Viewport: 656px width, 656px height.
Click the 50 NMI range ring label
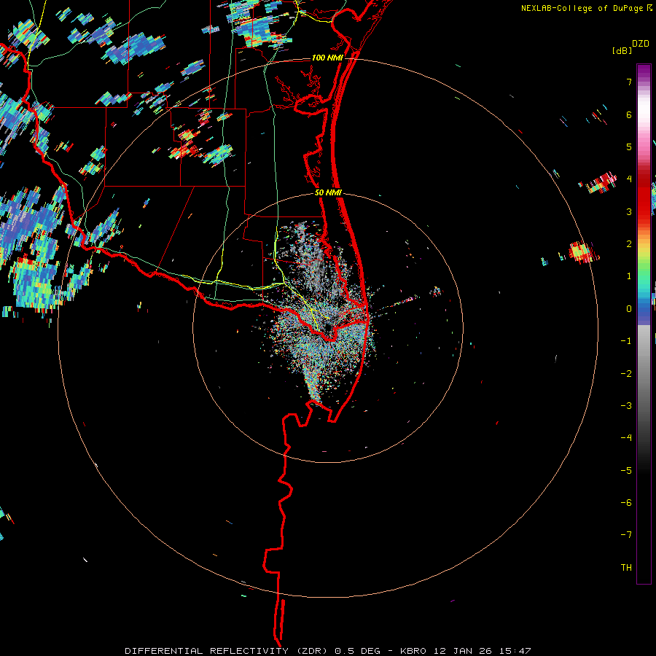328,192
